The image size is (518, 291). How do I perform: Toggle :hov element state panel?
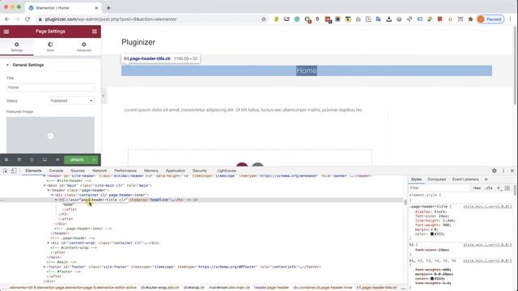pyautogui.click(x=477, y=188)
